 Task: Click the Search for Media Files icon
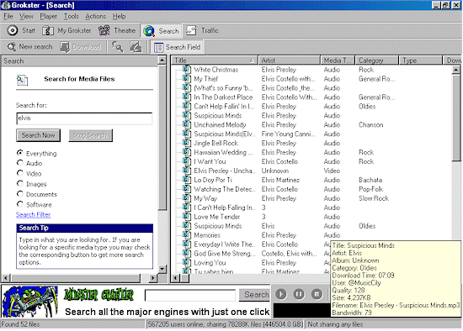point(22,80)
